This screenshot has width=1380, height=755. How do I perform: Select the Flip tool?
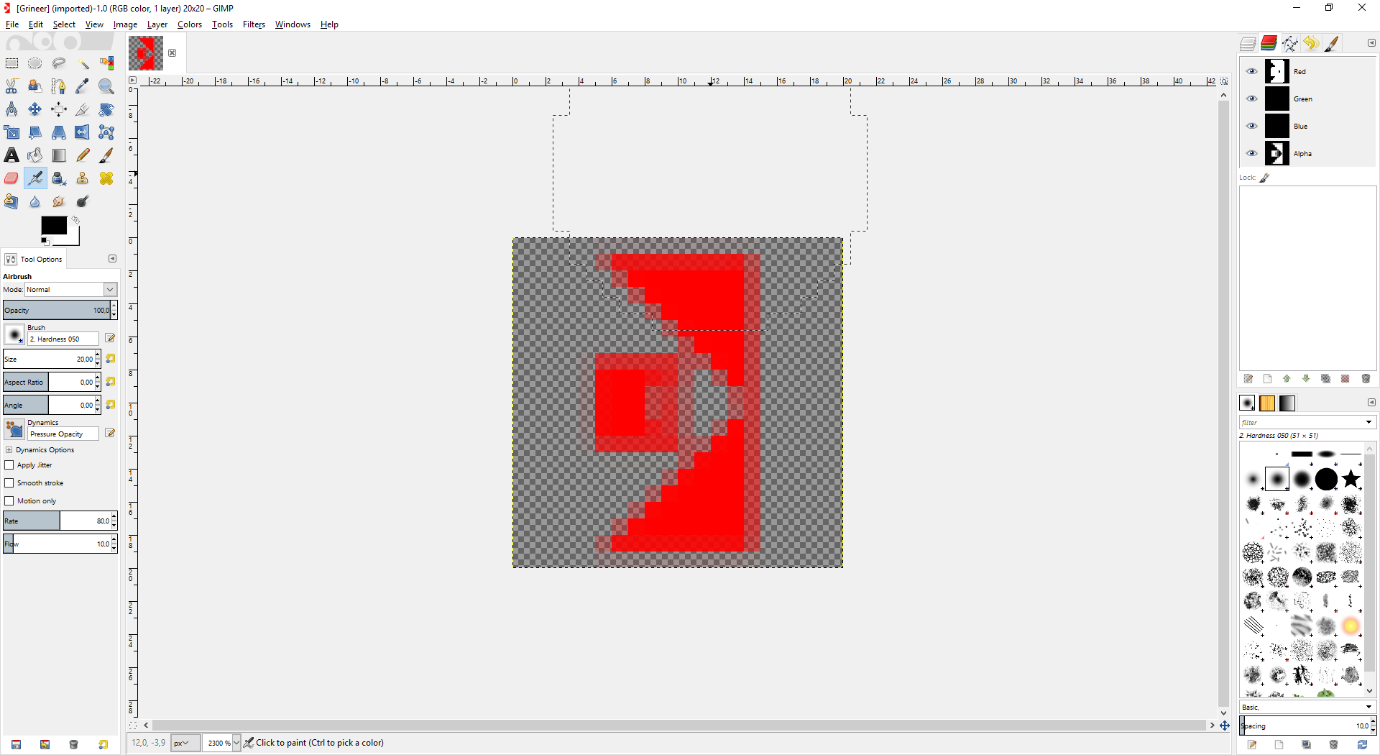click(x=83, y=132)
